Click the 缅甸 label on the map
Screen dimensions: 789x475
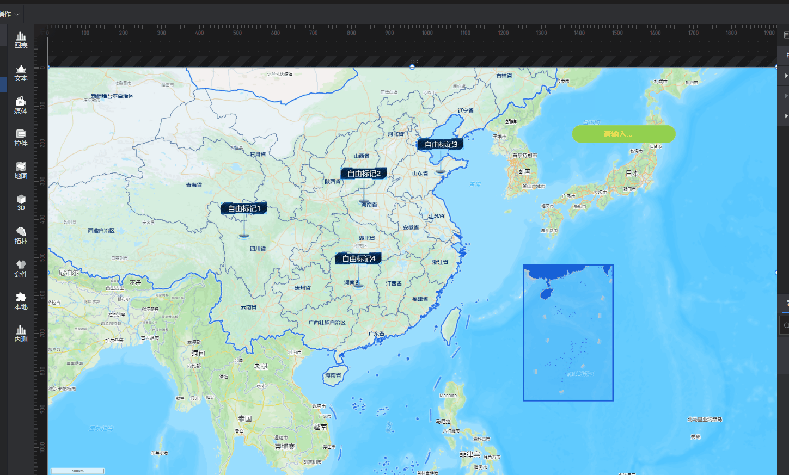[198, 354]
